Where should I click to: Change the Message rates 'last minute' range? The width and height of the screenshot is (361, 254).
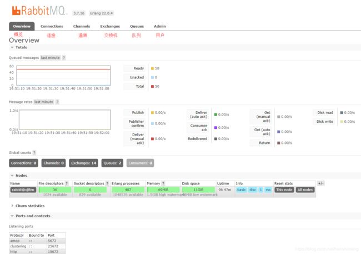[x=44, y=102]
